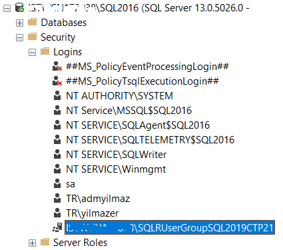
Task: Click the Security folder icon
Action: point(33,37)
